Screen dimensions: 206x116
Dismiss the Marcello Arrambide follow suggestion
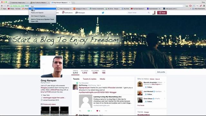pyautogui.click(x=164, y=82)
